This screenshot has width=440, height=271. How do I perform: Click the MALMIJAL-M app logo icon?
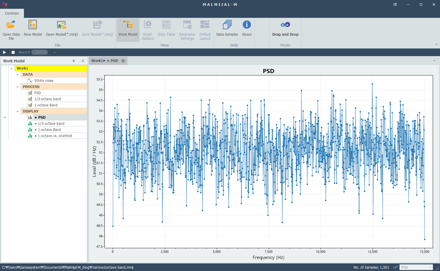4,4
